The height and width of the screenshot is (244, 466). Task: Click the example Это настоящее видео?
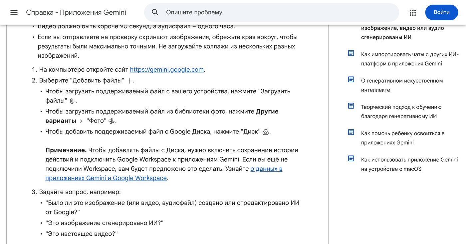click(x=82, y=234)
